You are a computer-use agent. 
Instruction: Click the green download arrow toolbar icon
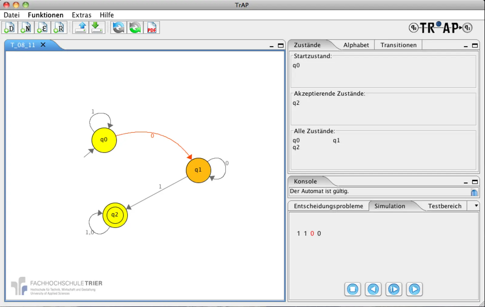pyautogui.click(x=97, y=28)
